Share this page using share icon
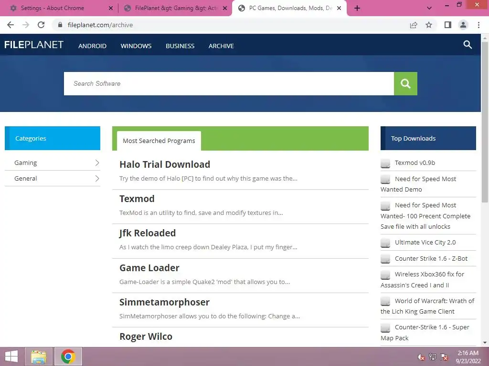 pyautogui.click(x=414, y=25)
